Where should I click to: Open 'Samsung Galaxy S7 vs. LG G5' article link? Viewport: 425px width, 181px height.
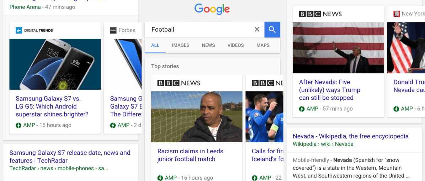tap(52, 106)
